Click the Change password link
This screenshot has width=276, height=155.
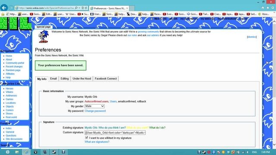point(95,111)
